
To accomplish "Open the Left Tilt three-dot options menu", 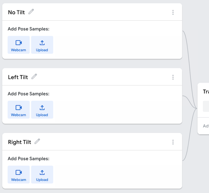I will [173, 77].
